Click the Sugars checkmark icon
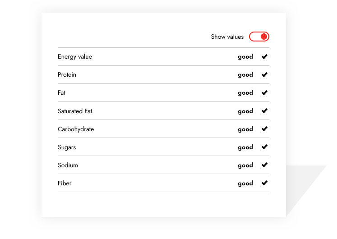 [264, 147]
